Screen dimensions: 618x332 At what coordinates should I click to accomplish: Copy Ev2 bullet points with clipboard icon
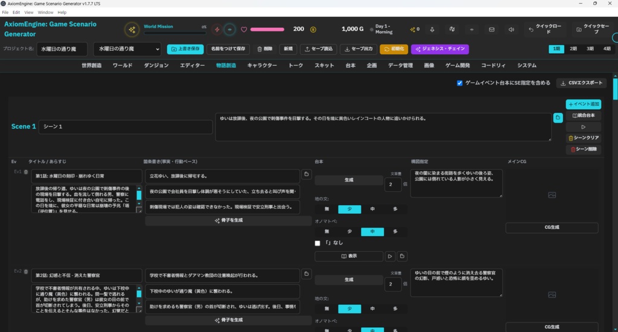point(306,273)
